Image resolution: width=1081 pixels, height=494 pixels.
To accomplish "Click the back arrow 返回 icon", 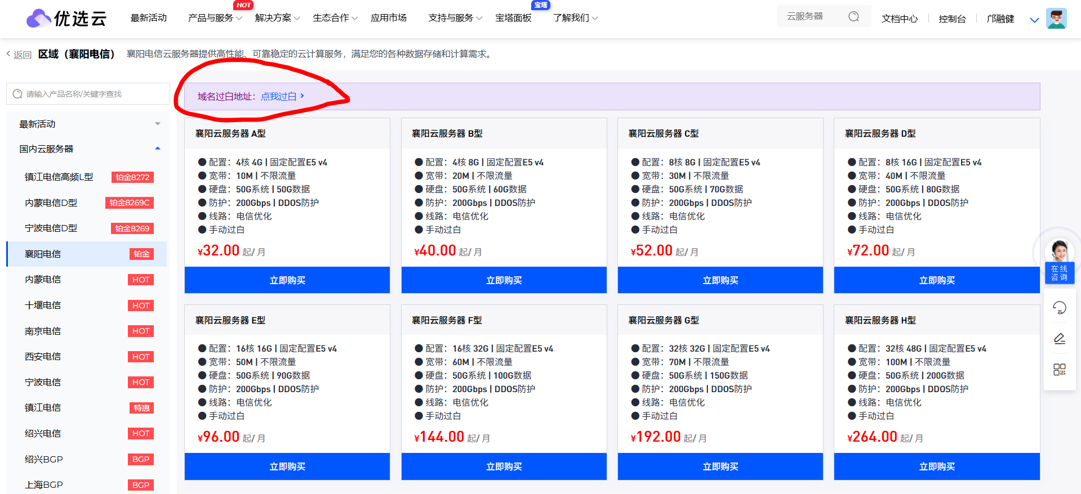I will point(9,54).
